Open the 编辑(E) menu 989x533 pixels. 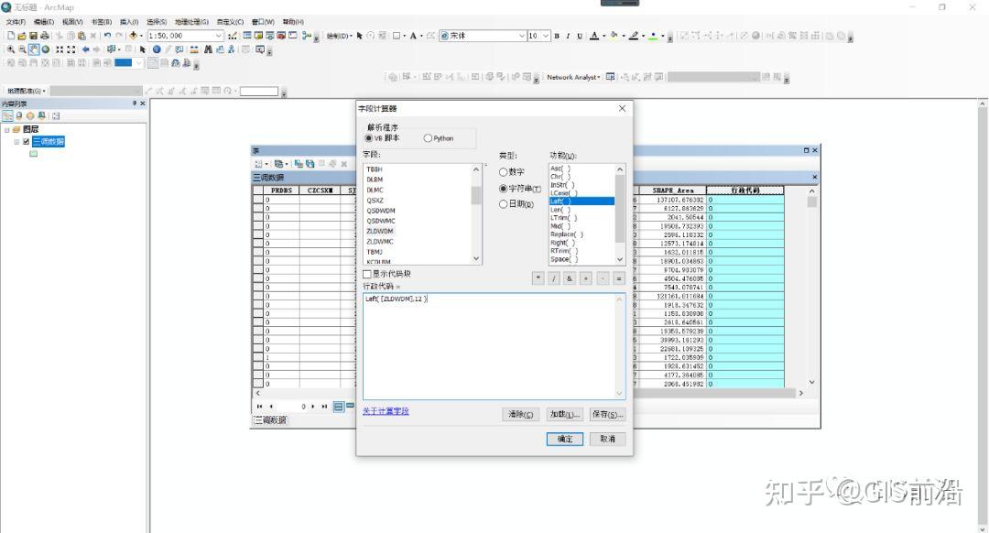tap(44, 22)
